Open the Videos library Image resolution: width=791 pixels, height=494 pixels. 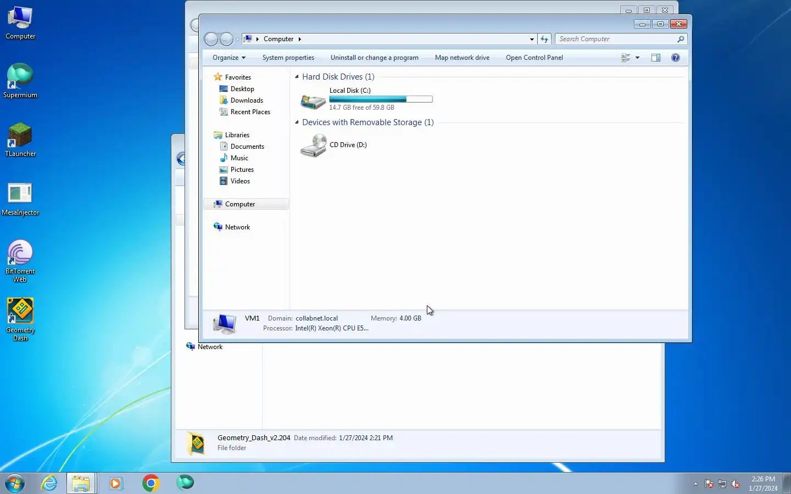240,181
